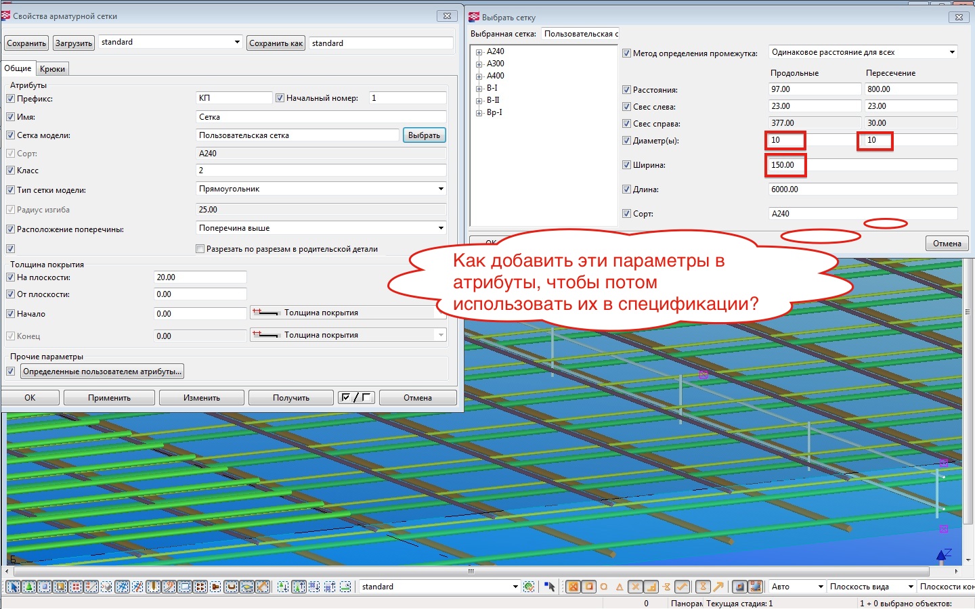Open selection filter icon beside standard dropdown
975x609 pixels.
point(529,587)
